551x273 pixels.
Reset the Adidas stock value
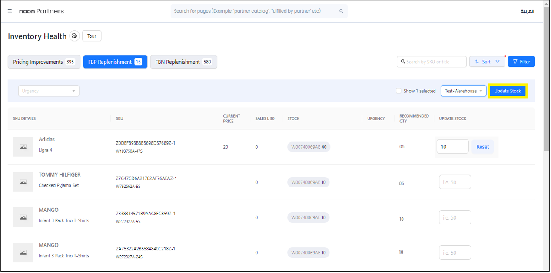482,147
